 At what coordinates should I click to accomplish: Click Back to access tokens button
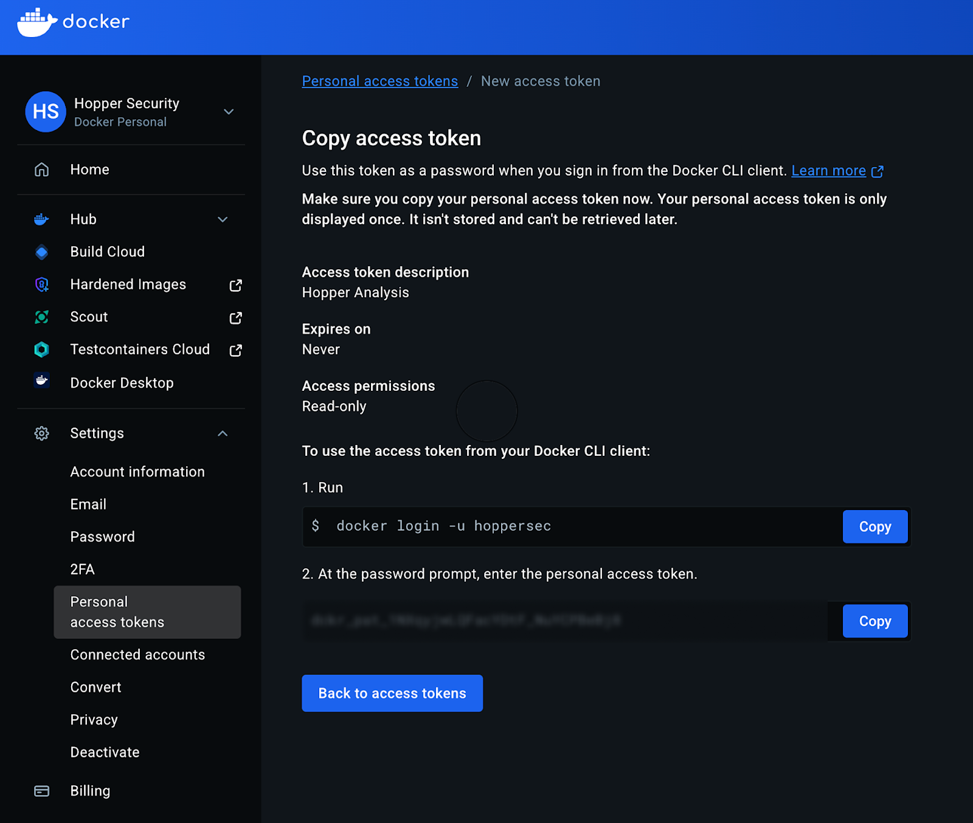coord(392,694)
